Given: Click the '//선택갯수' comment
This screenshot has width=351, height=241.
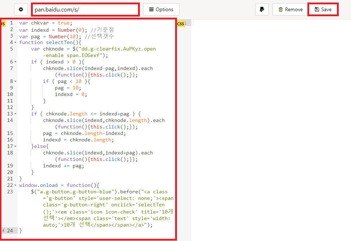Looking at the screenshot, I should click(99, 36).
